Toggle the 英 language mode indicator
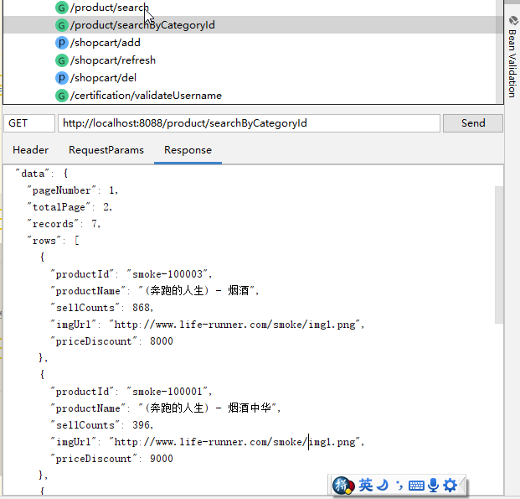The width and height of the screenshot is (520, 499). (365, 486)
